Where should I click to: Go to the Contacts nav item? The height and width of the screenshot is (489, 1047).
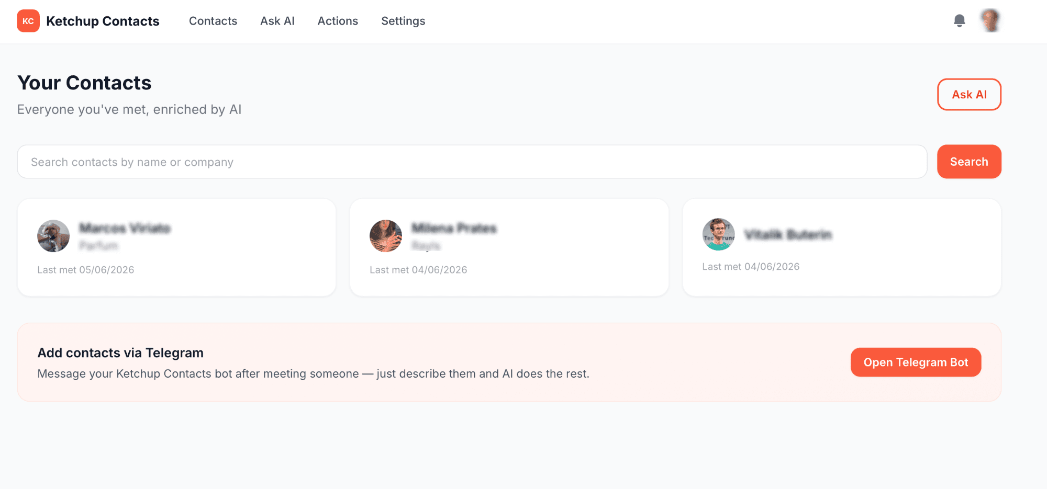point(213,21)
